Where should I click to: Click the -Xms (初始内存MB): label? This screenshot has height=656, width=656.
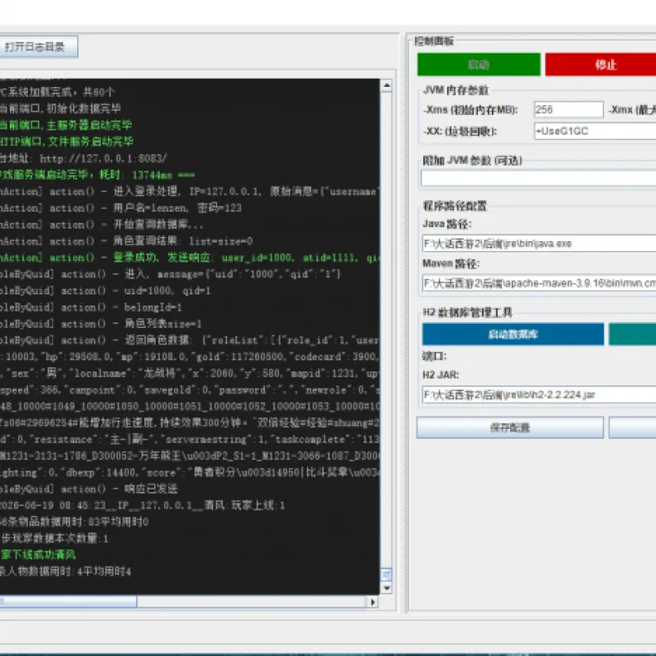tap(471, 110)
